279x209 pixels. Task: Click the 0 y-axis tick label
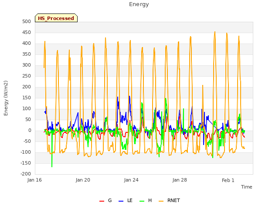pos(30,131)
